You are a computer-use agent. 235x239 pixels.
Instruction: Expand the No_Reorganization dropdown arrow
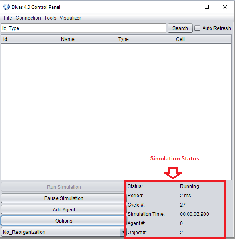tap(123, 232)
